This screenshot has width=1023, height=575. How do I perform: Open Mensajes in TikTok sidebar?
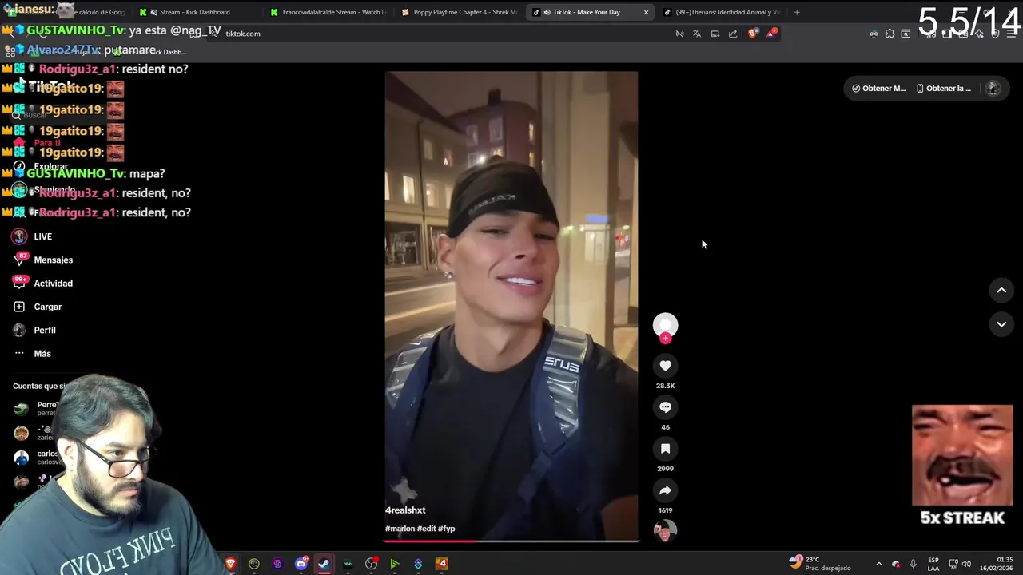click(x=42, y=260)
